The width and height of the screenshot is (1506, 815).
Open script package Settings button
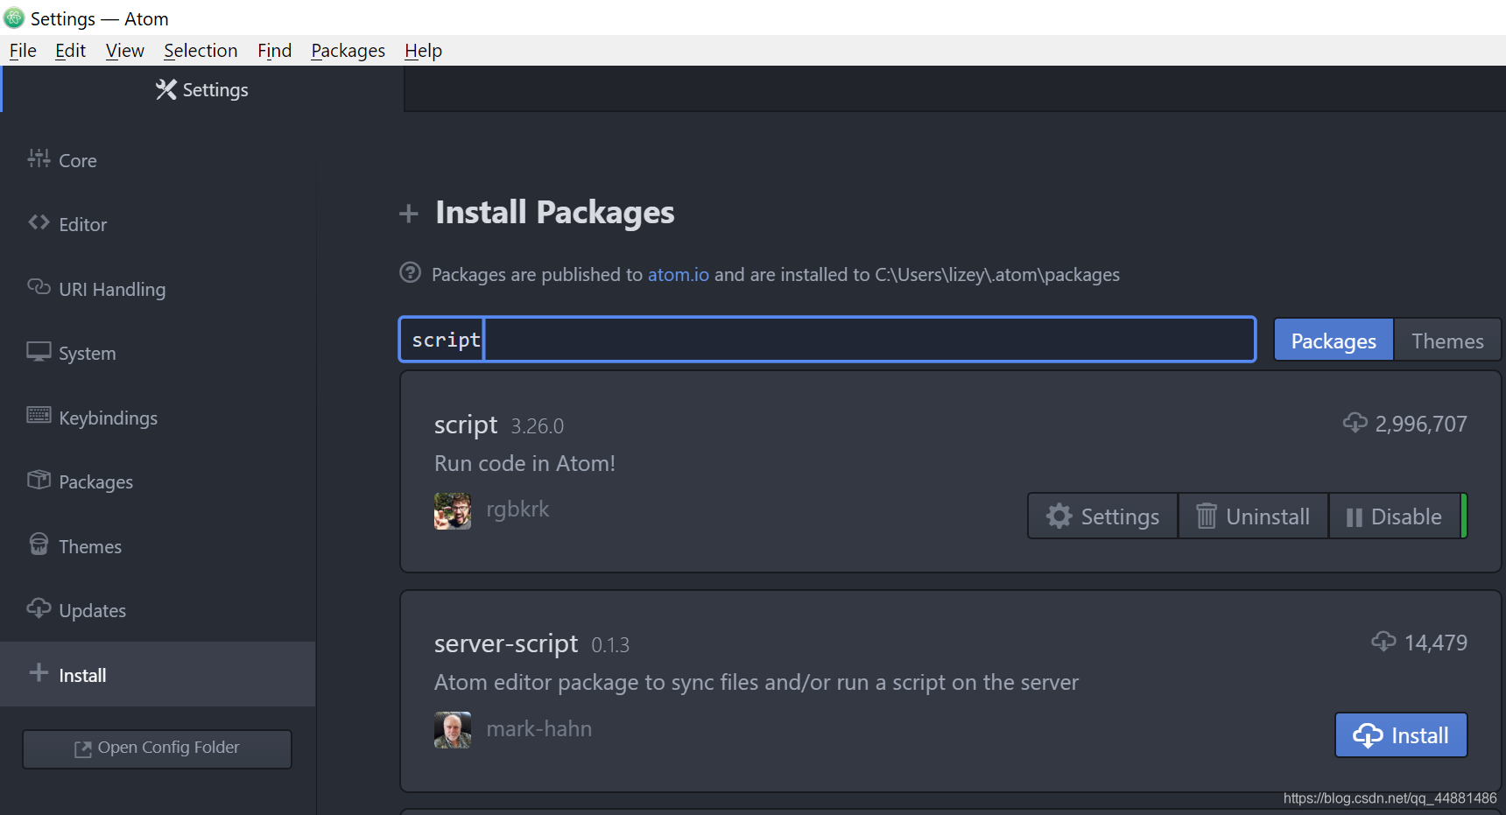click(1103, 516)
